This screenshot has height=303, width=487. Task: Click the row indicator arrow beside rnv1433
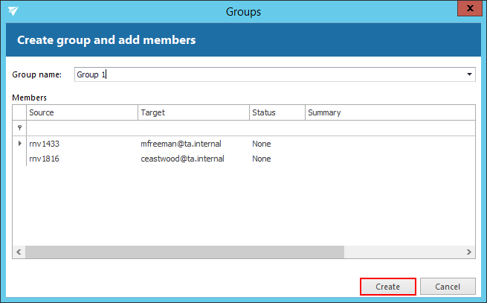point(19,143)
